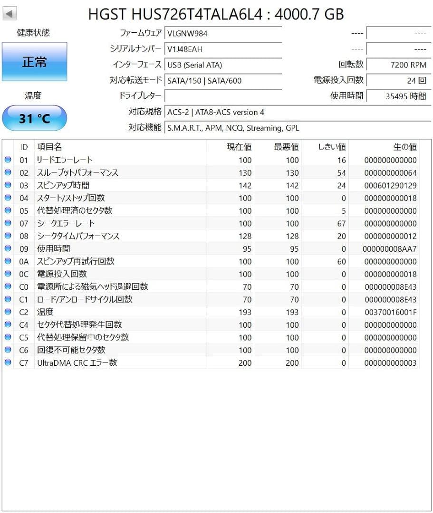Click the ACS-2 | ATA8-ACS version 4 field
The width and height of the screenshot is (433, 513).
[298, 112]
